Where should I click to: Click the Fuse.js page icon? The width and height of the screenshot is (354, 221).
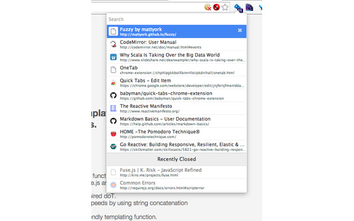[113, 172]
